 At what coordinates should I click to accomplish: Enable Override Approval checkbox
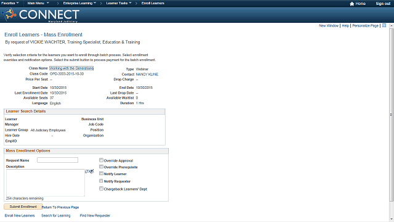click(x=101, y=160)
